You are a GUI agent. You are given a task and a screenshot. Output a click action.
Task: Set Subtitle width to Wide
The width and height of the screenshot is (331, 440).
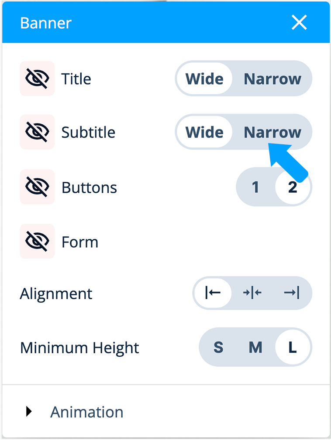(x=204, y=132)
